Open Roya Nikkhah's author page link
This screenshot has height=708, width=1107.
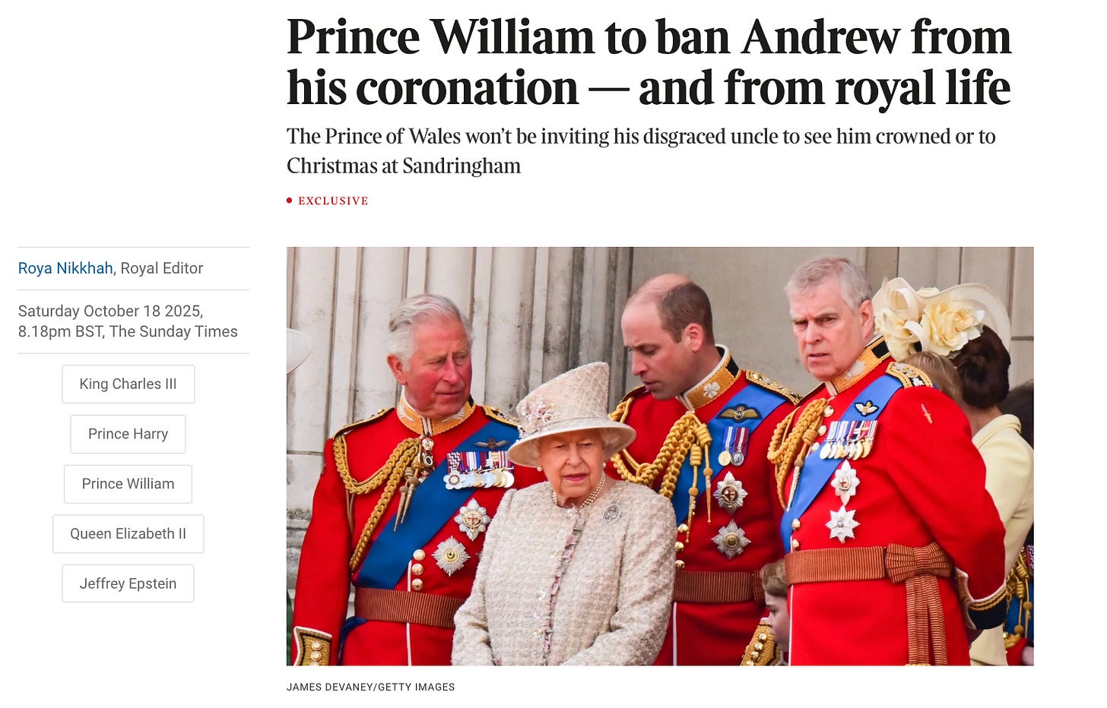(x=65, y=268)
